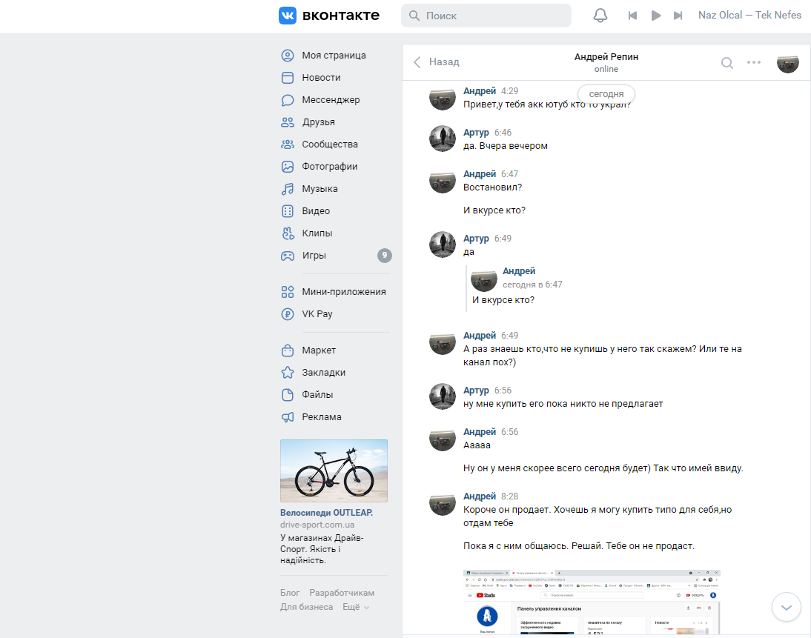Viewport: 811px width, 638px height.
Task: Open Андрей Репин profile from chat title
Action: pos(606,57)
